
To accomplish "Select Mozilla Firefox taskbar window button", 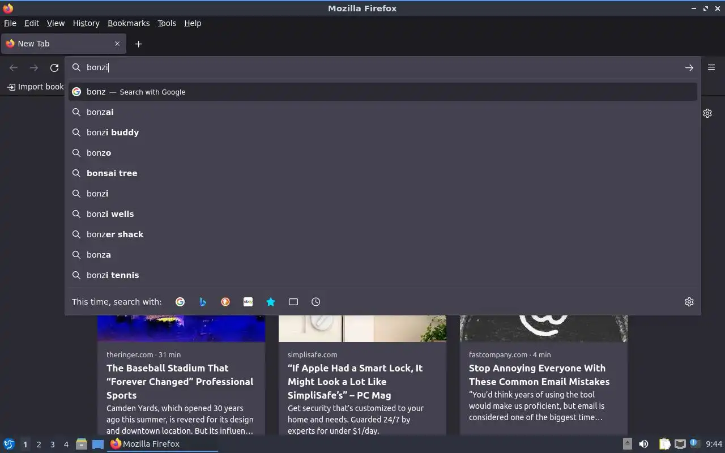I will coord(163,444).
